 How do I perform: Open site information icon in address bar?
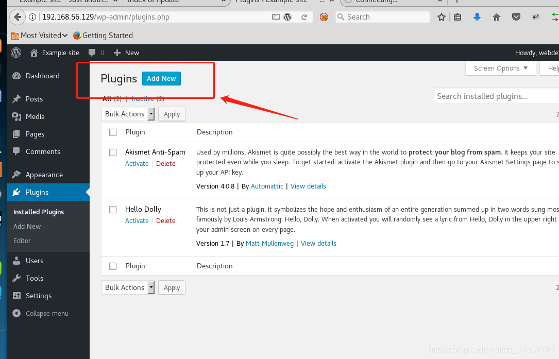point(32,17)
